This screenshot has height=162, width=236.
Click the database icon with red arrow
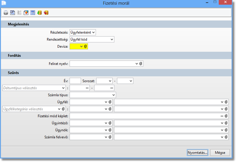[x=46, y=13]
